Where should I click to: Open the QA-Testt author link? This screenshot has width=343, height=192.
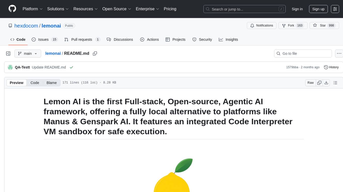pos(22,67)
